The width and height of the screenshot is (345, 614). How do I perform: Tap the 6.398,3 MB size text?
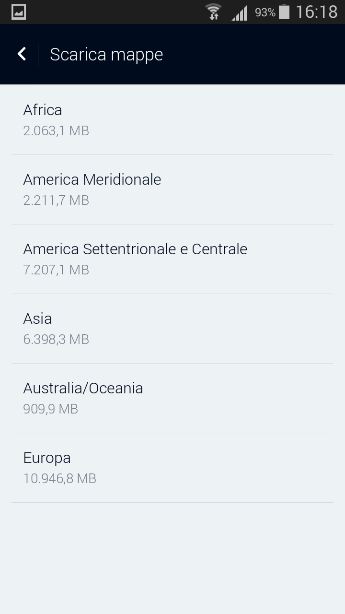click(56, 339)
